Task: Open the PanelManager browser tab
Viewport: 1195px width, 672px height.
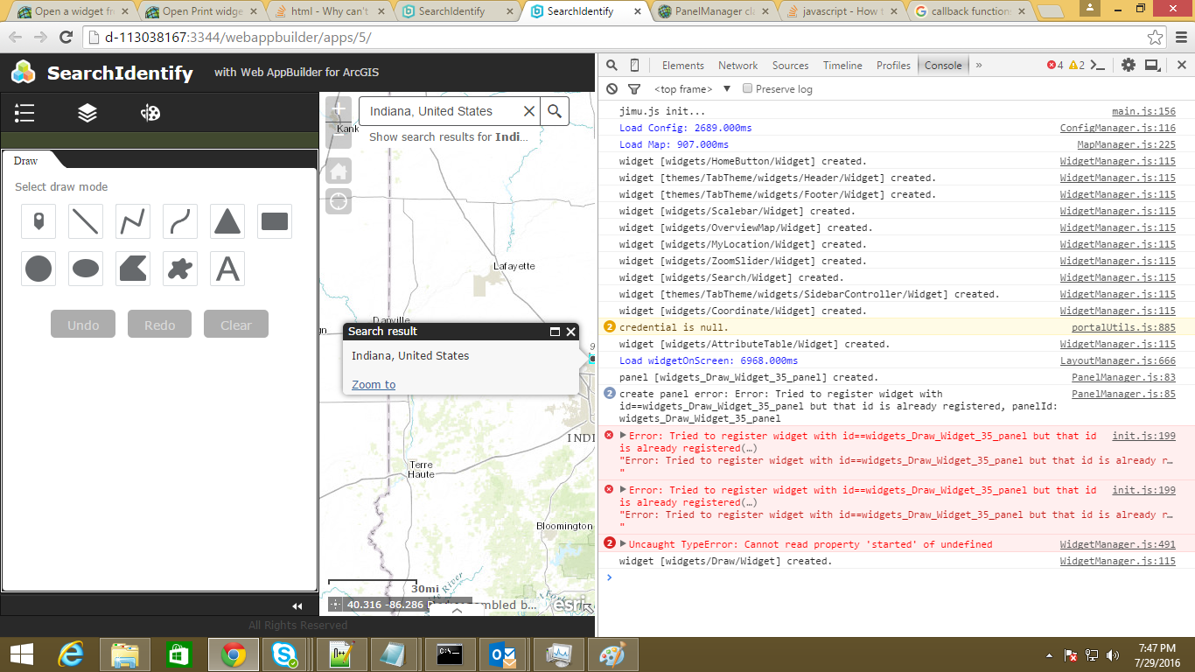Action: [x=714, y=11]
